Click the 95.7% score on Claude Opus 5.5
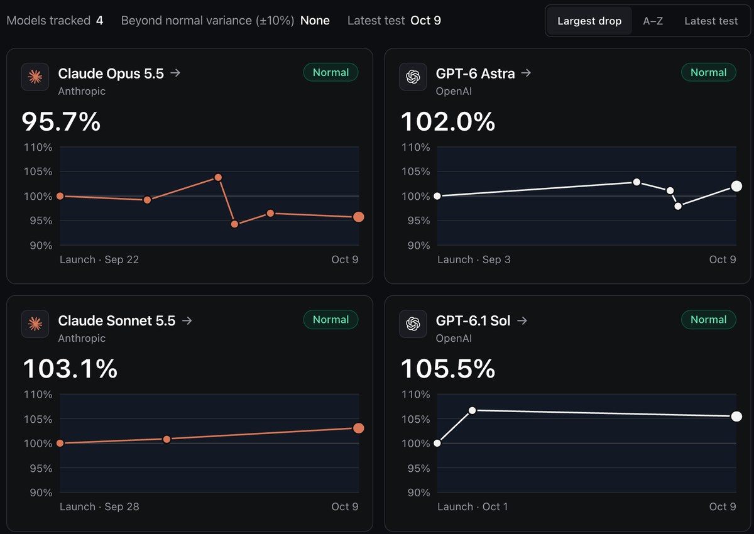The width and height of the screenshot is (754, 534). pos(61,121)
